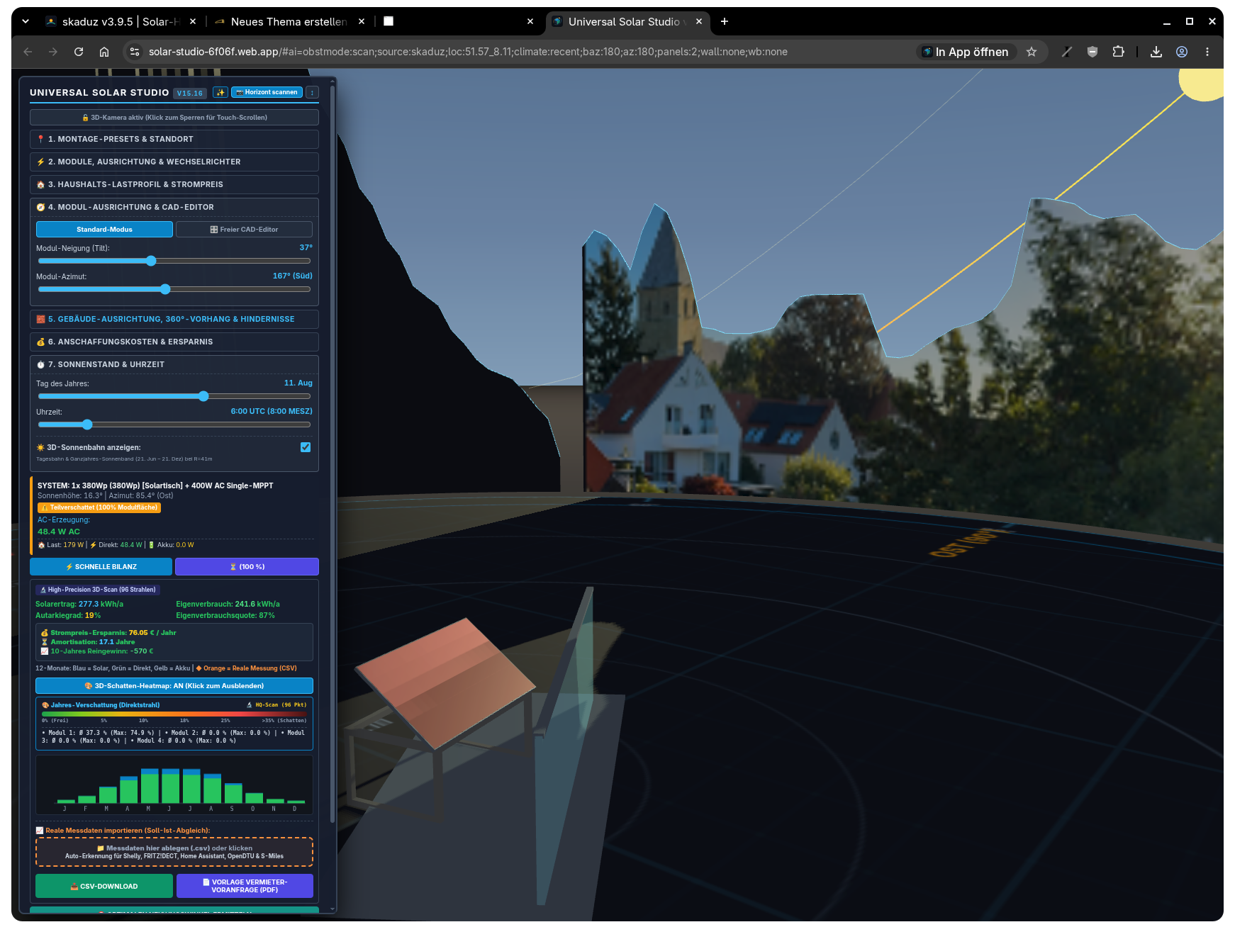Bookmark this page with star icon
This screenshot has width=1235, height=944.
1032,52
